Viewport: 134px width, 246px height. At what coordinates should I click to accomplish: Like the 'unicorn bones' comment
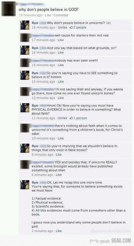click(61, 98)
